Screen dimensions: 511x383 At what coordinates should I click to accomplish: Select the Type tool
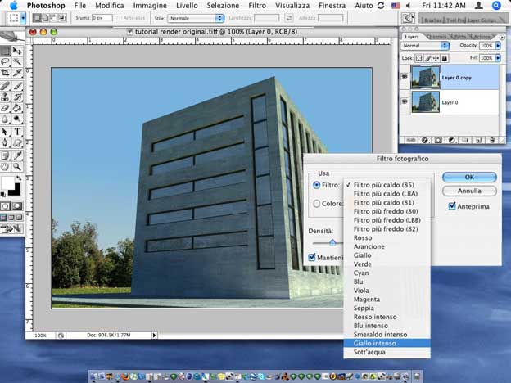17,131
